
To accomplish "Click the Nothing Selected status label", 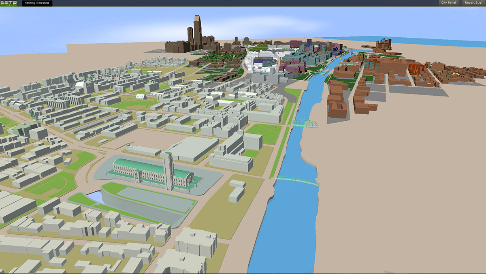I will click(x=36, y=3).
